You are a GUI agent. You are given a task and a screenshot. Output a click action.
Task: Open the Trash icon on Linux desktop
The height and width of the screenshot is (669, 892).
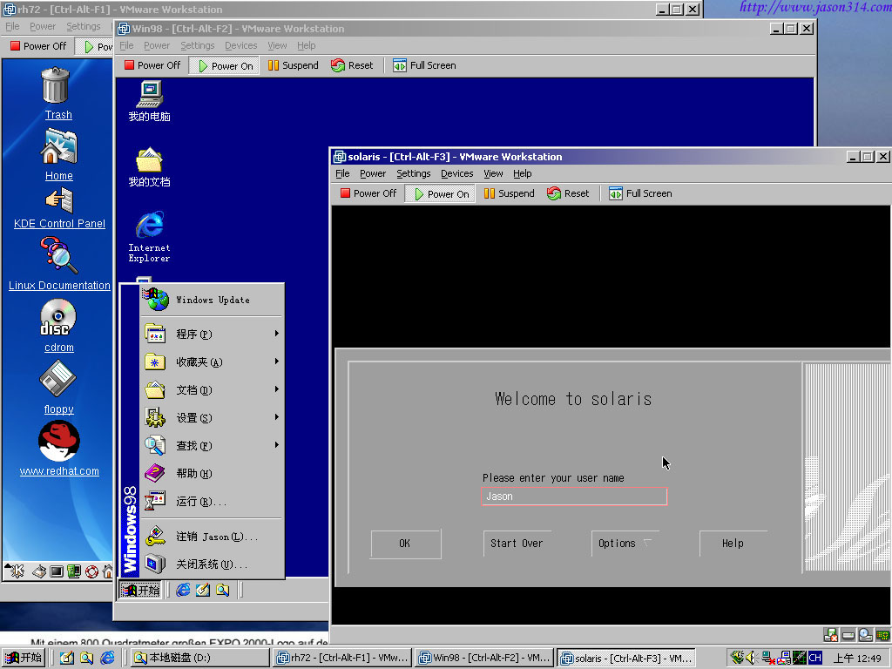(57, 87)
